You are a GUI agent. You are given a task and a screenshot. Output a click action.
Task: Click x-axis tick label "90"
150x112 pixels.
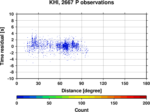[82, 83]
